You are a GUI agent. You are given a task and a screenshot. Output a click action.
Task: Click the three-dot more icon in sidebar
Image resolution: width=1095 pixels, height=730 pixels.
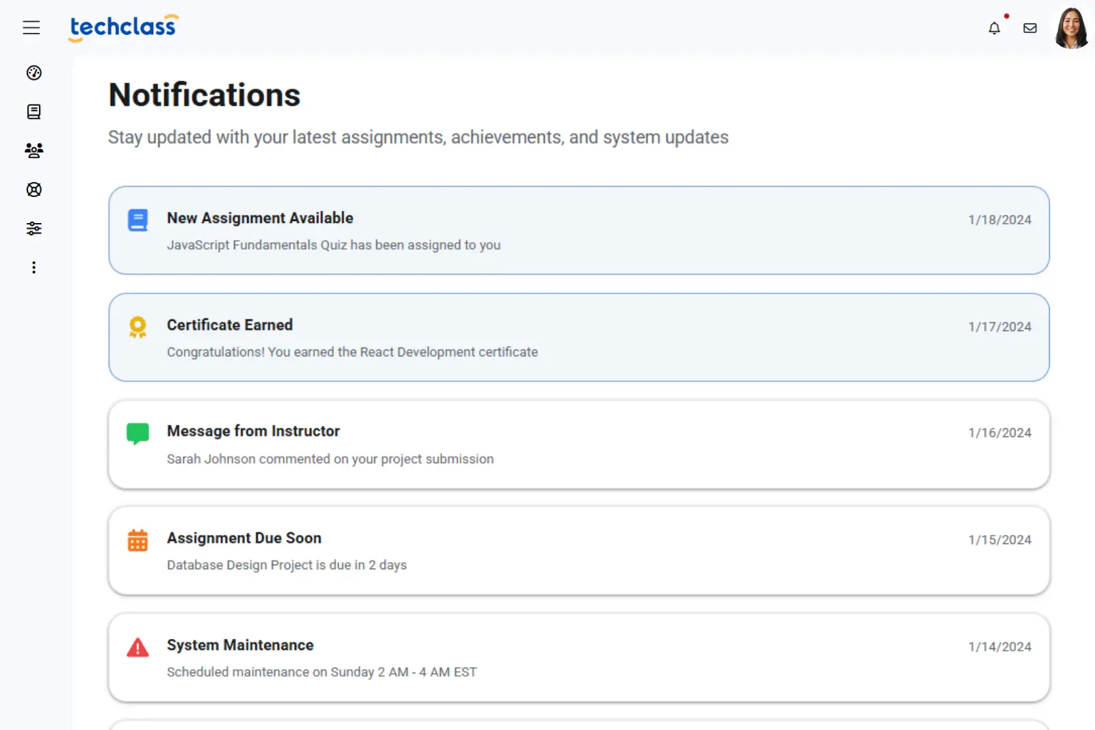[34, 268]
